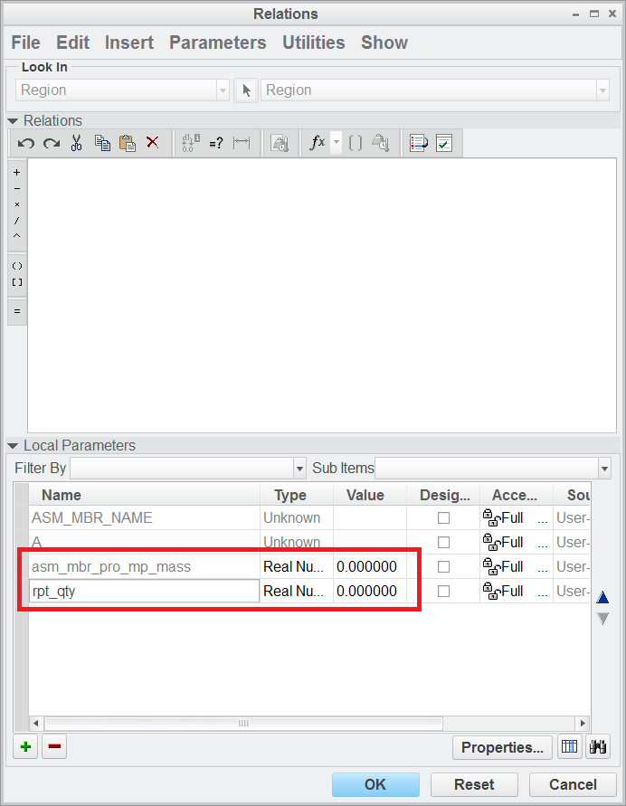Toggle Designate checkbox for ASM_MBR_NAME
The image size is (626, 806).
[443, 517]
